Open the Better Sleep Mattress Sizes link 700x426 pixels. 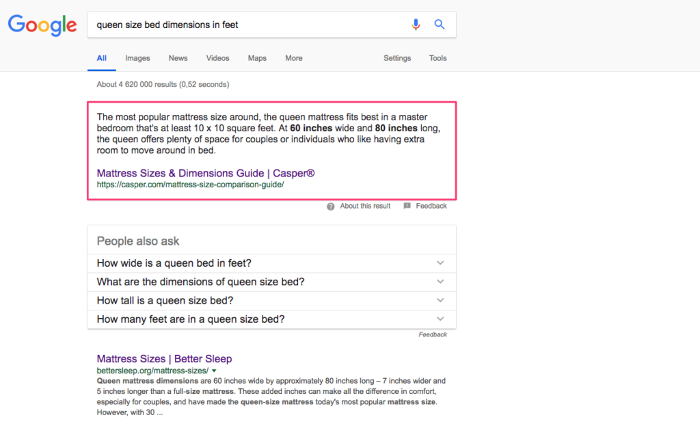click(164, 359)
